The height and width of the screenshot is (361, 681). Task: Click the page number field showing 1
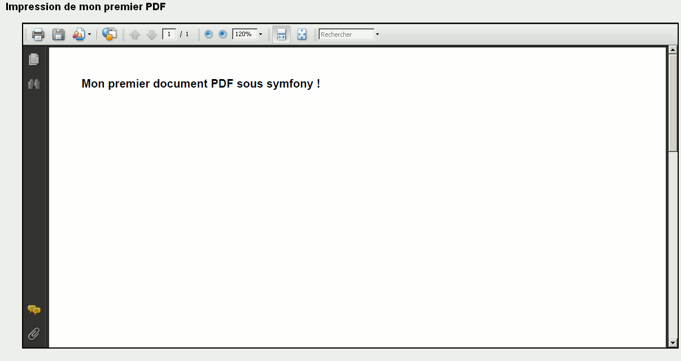[x=169, y=34]
